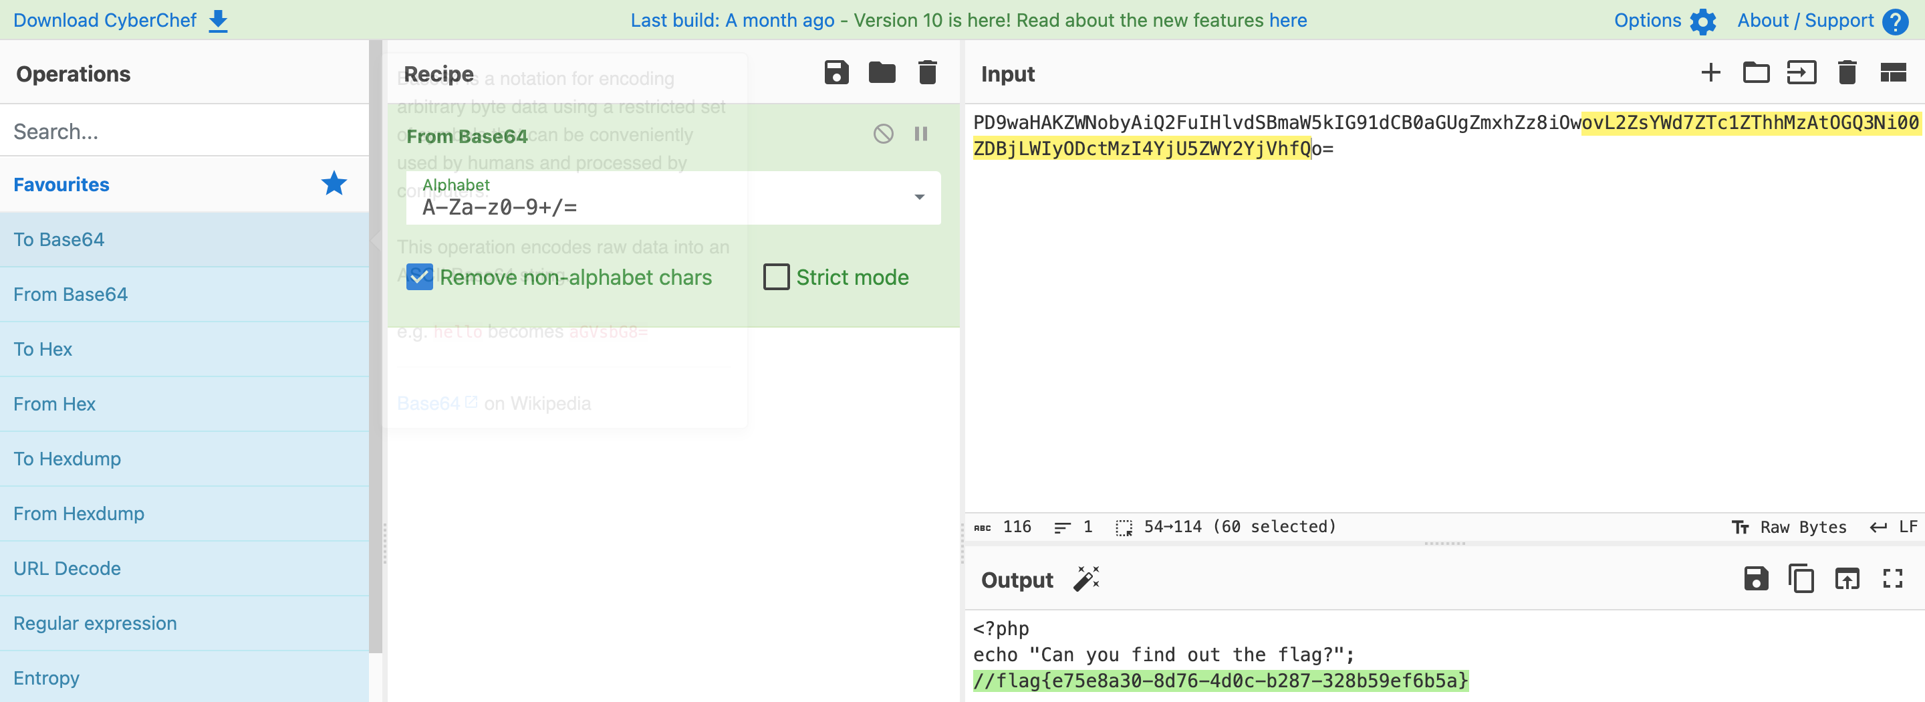Enable Strict mode checkbox

coord(775,277)
